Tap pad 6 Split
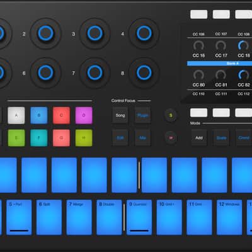 click(49, 217)
